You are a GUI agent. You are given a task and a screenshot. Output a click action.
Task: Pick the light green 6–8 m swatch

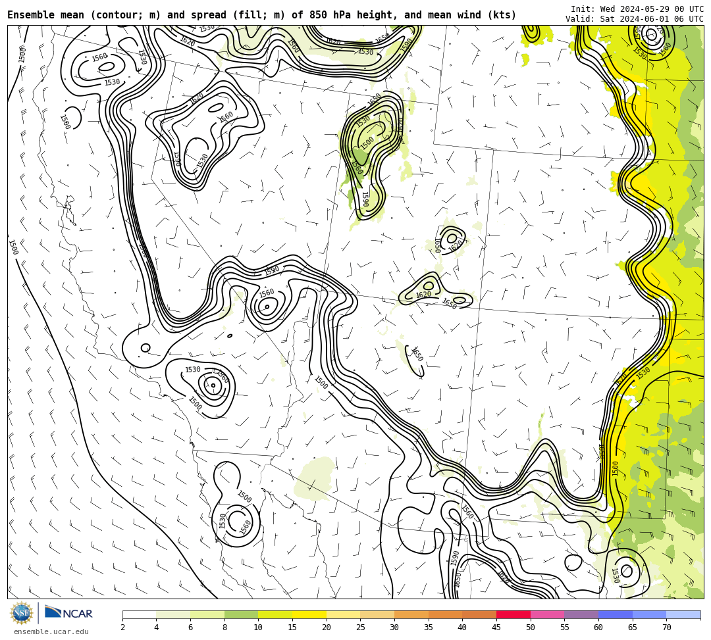pos(207,614)
